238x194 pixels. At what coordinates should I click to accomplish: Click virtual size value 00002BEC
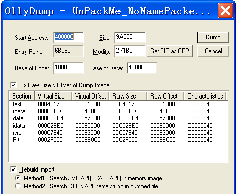click(51, 126)
